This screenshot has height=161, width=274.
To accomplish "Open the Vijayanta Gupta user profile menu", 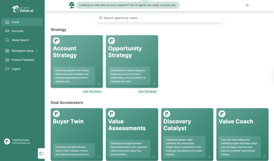I will click(x=21, y=141).
